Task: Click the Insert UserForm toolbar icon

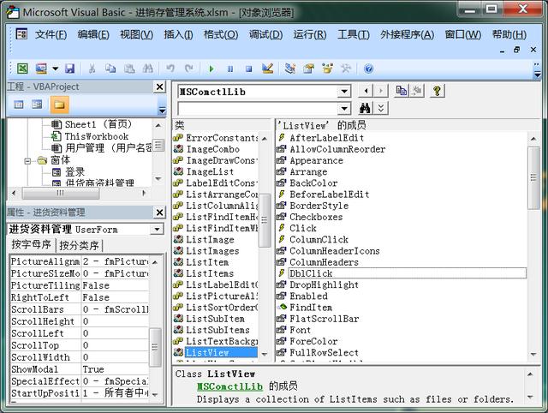Action: [41, 69]
